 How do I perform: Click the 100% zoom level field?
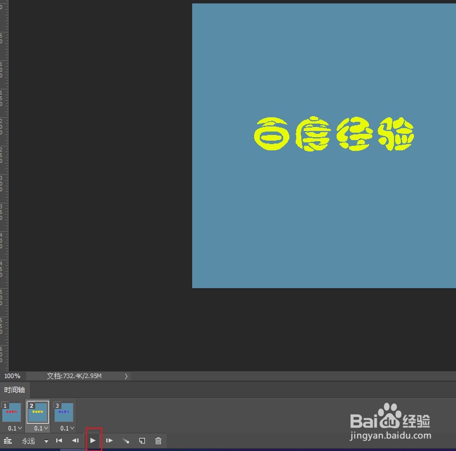coord(13,376)
